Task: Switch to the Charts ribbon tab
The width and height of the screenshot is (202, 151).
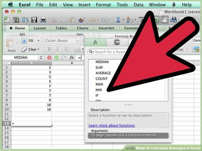Action: [83, 28]
